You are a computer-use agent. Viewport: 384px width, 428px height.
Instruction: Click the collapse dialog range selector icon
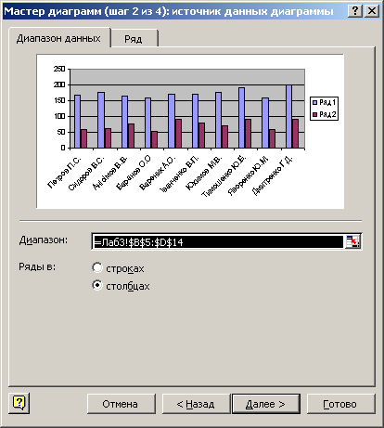click(352, 241)
